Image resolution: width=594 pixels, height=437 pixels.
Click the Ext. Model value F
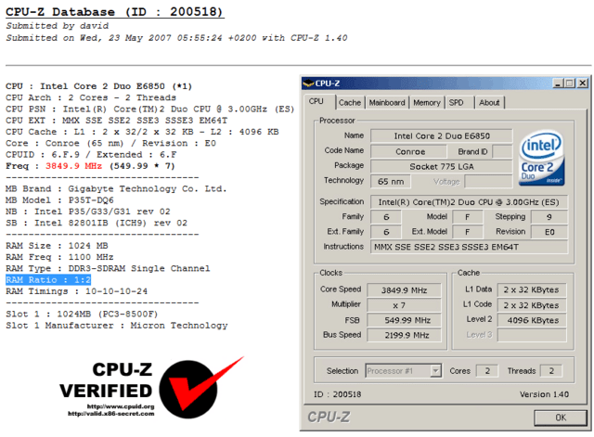click(x=467, y=232)
